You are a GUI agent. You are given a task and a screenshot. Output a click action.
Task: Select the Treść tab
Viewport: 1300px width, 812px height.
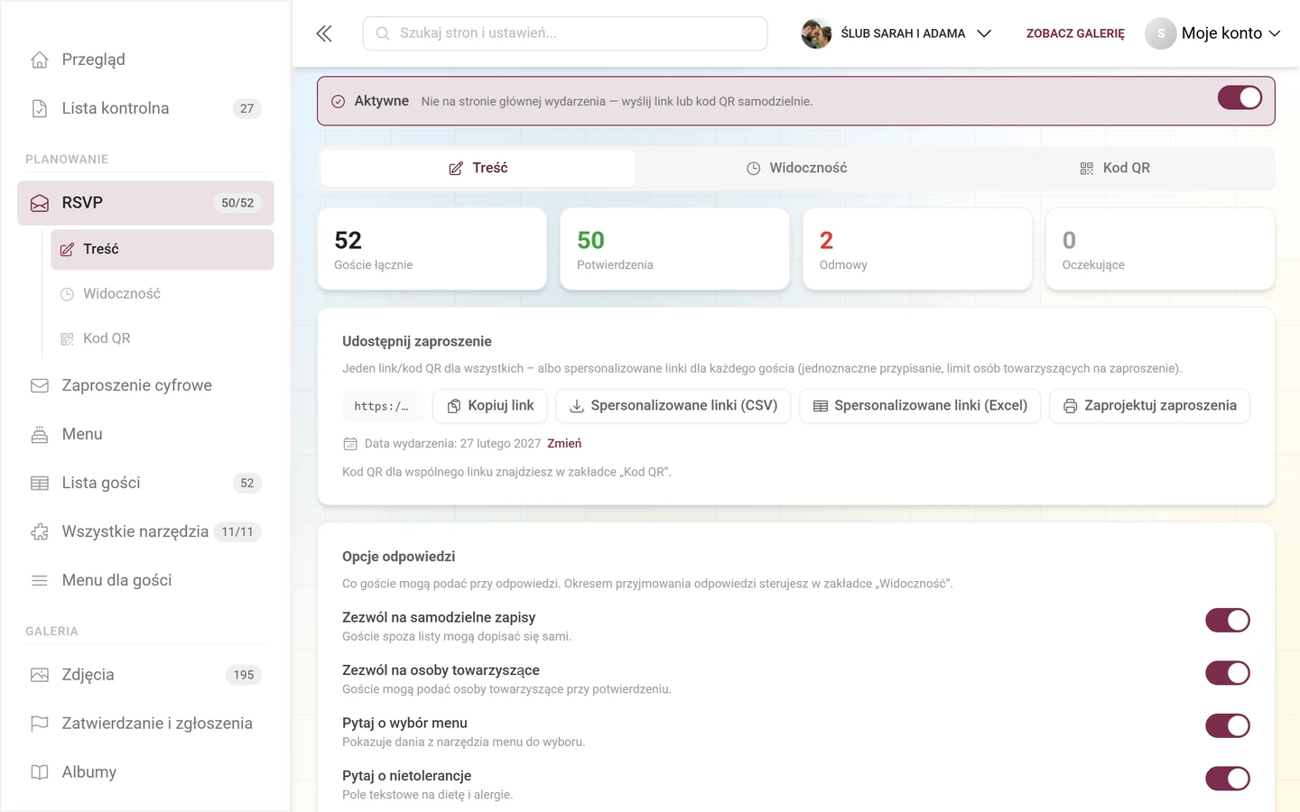pyautogui.click(x=478, y=168)
